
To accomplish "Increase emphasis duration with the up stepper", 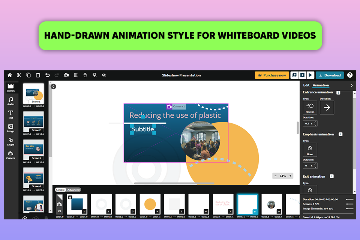I will [x=315, y=164].
